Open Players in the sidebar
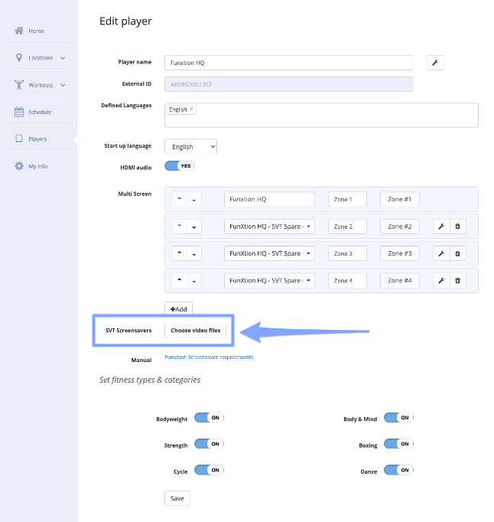494x522 pixels. click(39, 139)
